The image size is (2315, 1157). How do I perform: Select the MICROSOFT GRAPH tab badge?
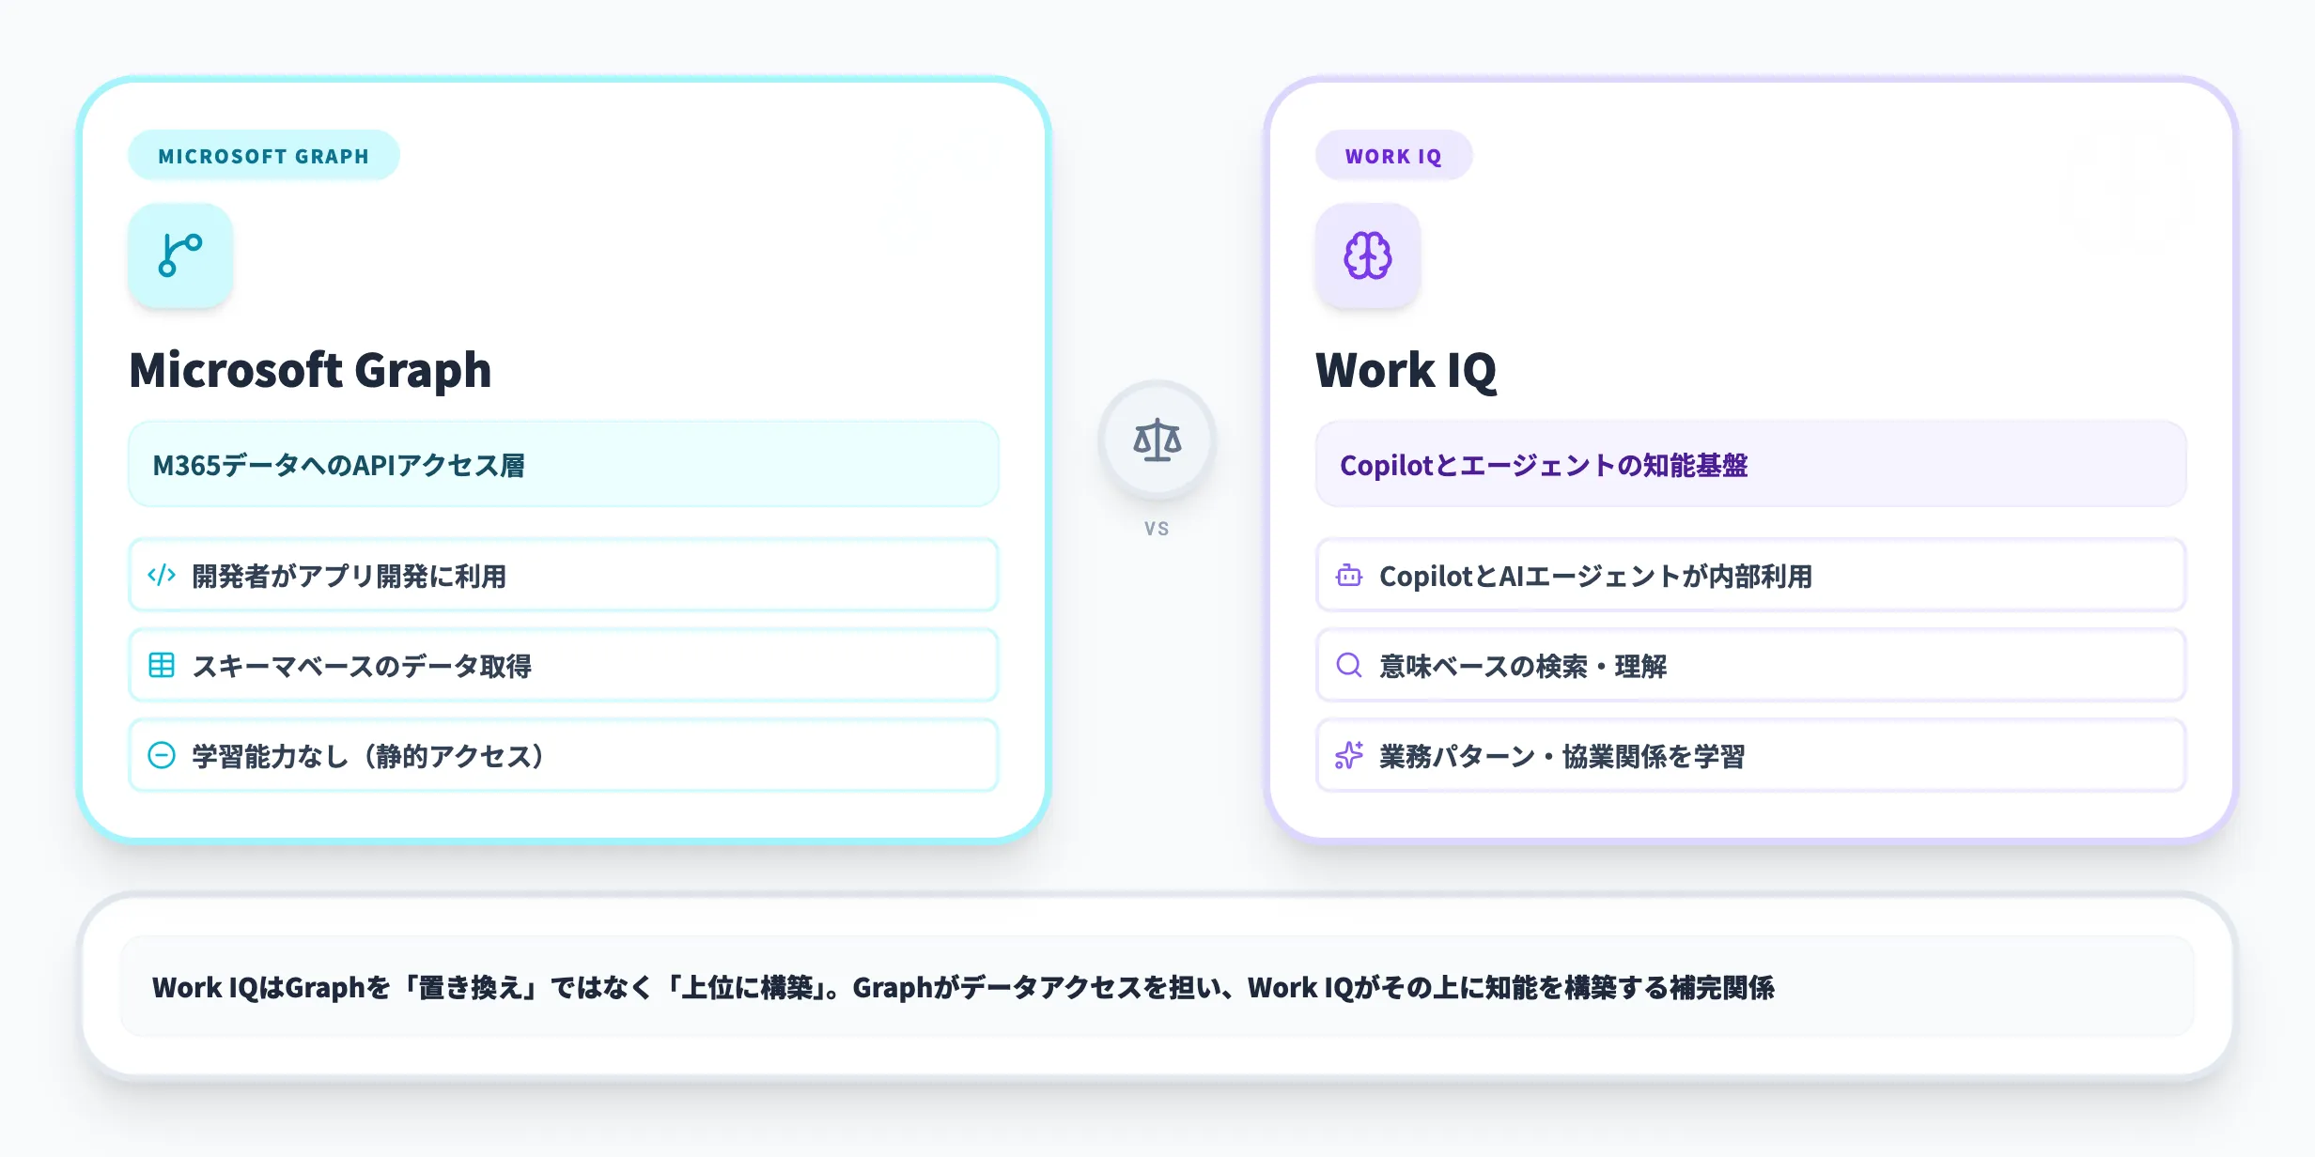pyautogui.click(x=263, y=155)
